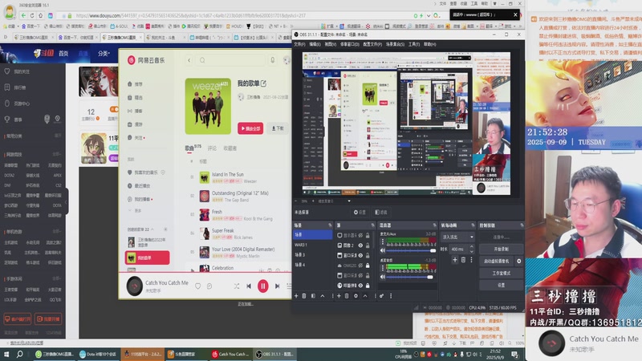Open 分类 dropdown in Douyu header
The height and width of the screenshot is (361, 642).
[x=104, y=53]
